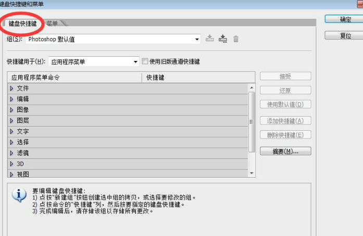The height and width of the screenshot is (236, 363).
Task: Delete current shortcut set trash icon
Action: tap(236, 39)
